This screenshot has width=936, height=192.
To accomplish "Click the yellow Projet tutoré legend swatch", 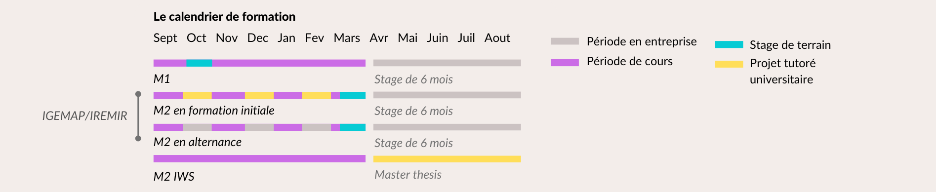I will 729,64.
